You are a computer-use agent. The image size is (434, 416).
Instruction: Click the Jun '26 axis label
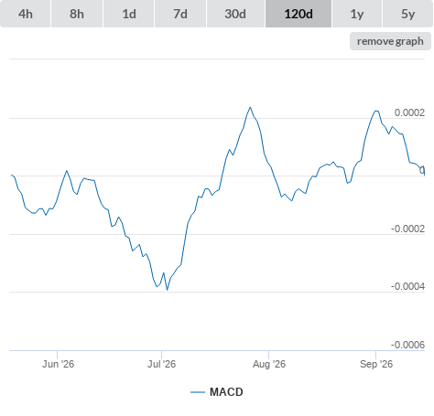pos(58,364)
